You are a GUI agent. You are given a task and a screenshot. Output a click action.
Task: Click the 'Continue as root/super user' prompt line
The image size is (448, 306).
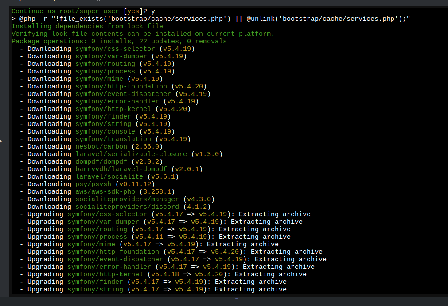[83, 11]
